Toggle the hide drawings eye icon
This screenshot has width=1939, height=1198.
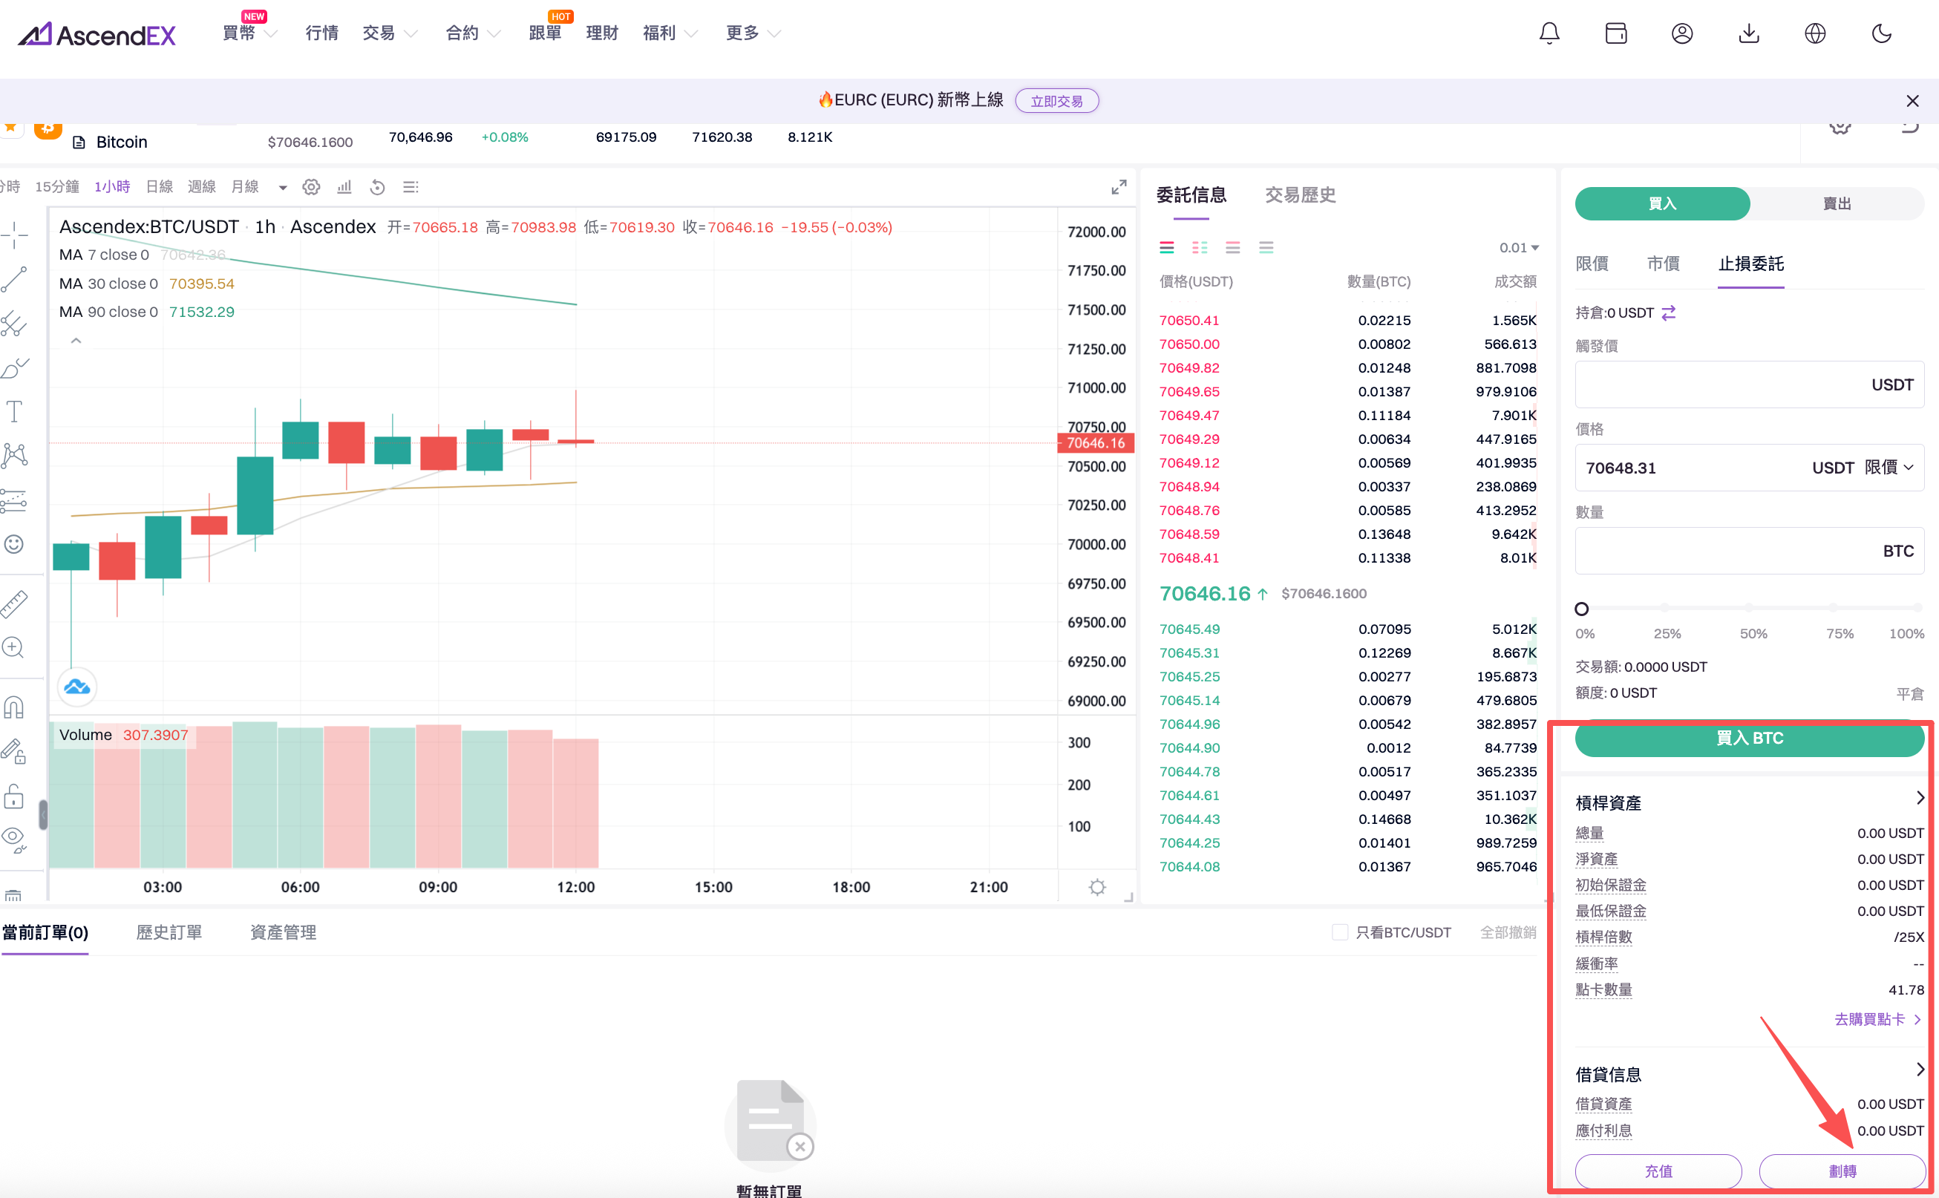[14, 837]
